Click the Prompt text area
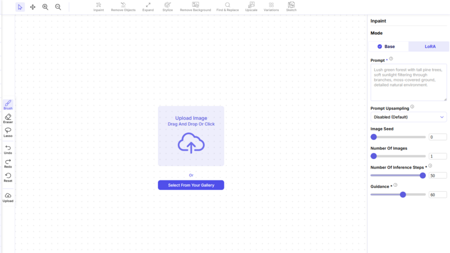450x253 pixels. 408,82
